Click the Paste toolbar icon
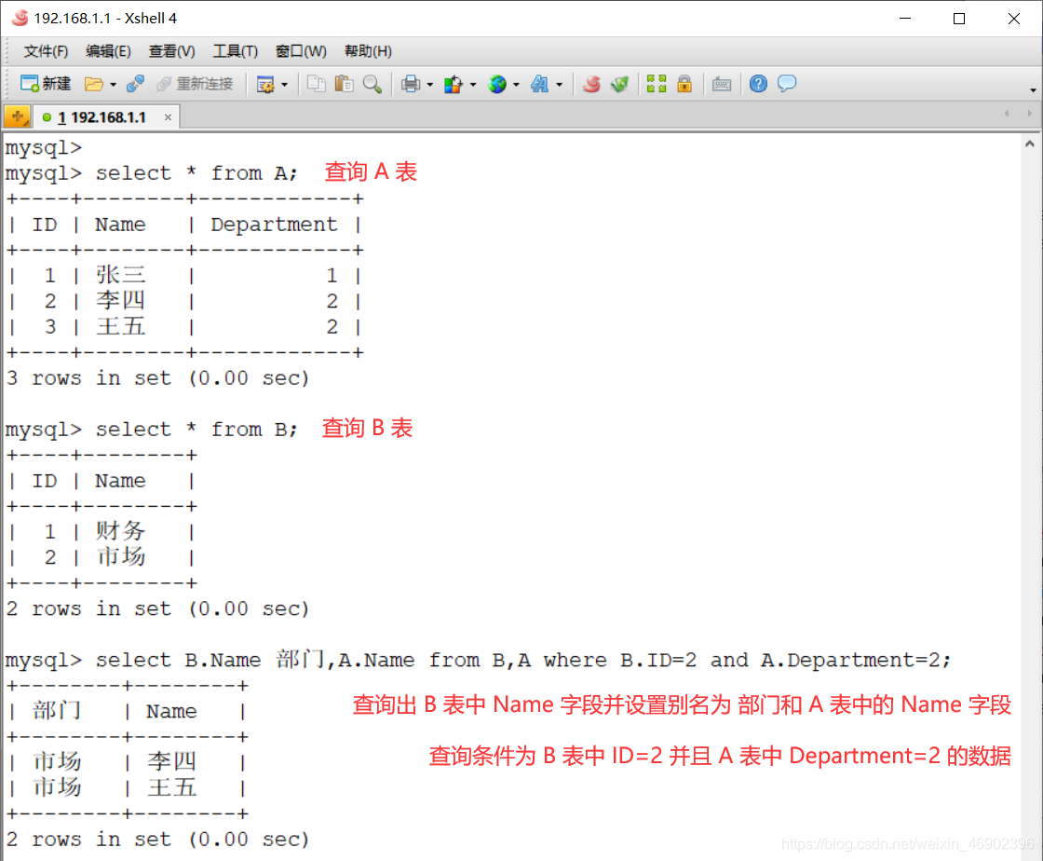 pyautogui.click(x=343, y=84)
